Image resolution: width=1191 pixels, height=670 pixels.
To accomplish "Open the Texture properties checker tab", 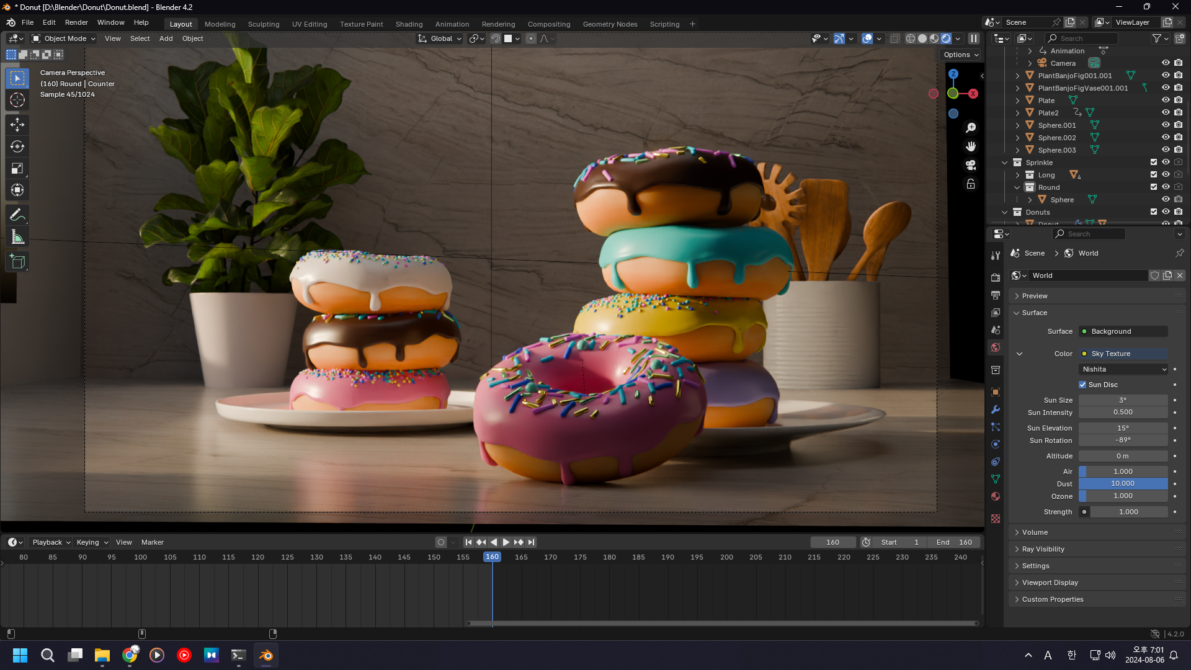I will click(996, 519).
